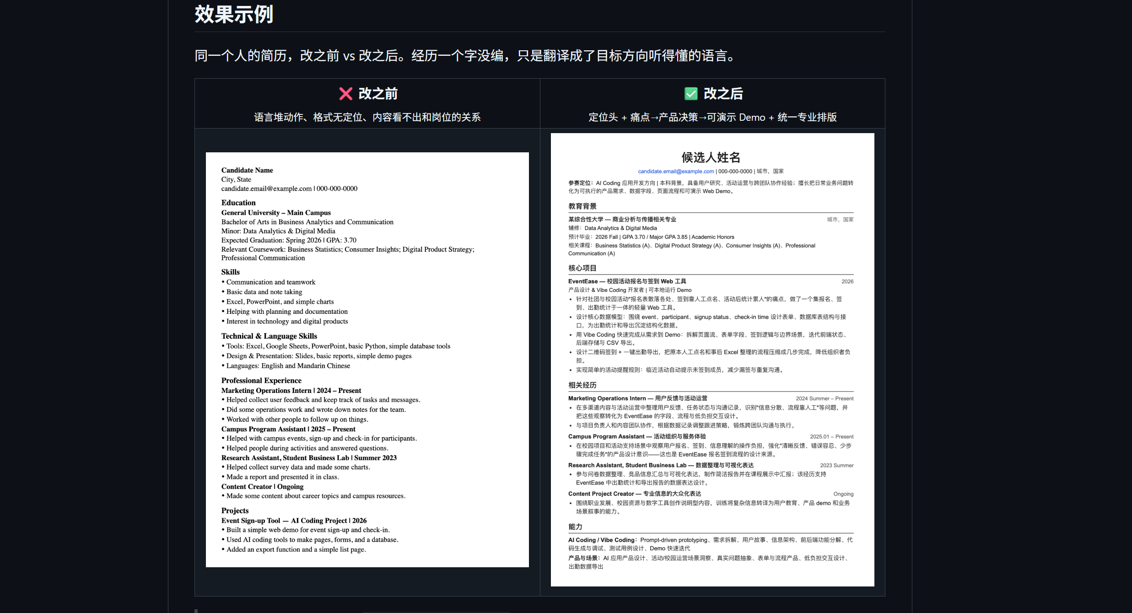
Task: Click the 候选人姓名 title in the after resume
Action: pos(711,157)
